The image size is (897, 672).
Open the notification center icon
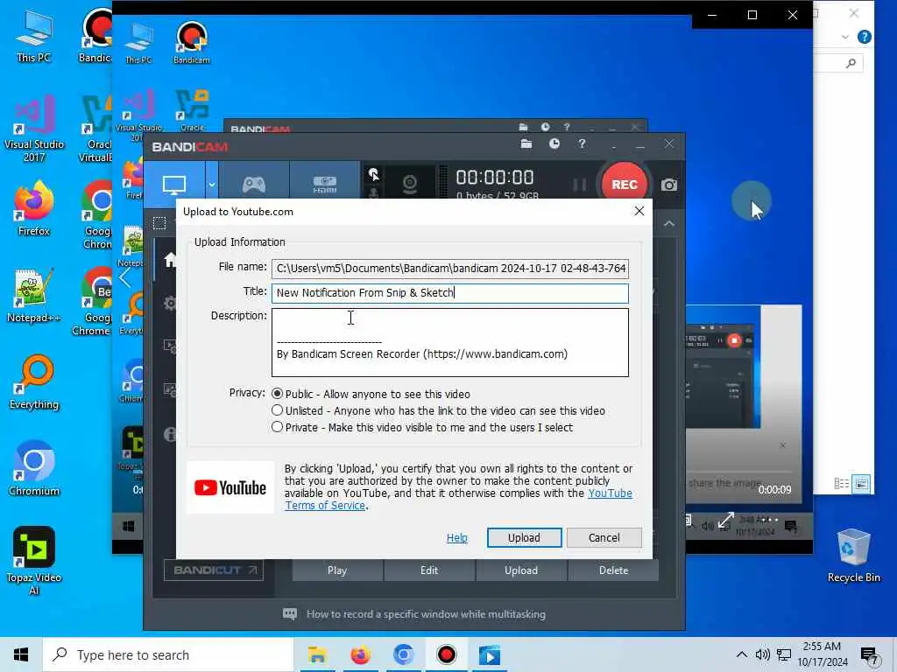(x=869, y=656)
